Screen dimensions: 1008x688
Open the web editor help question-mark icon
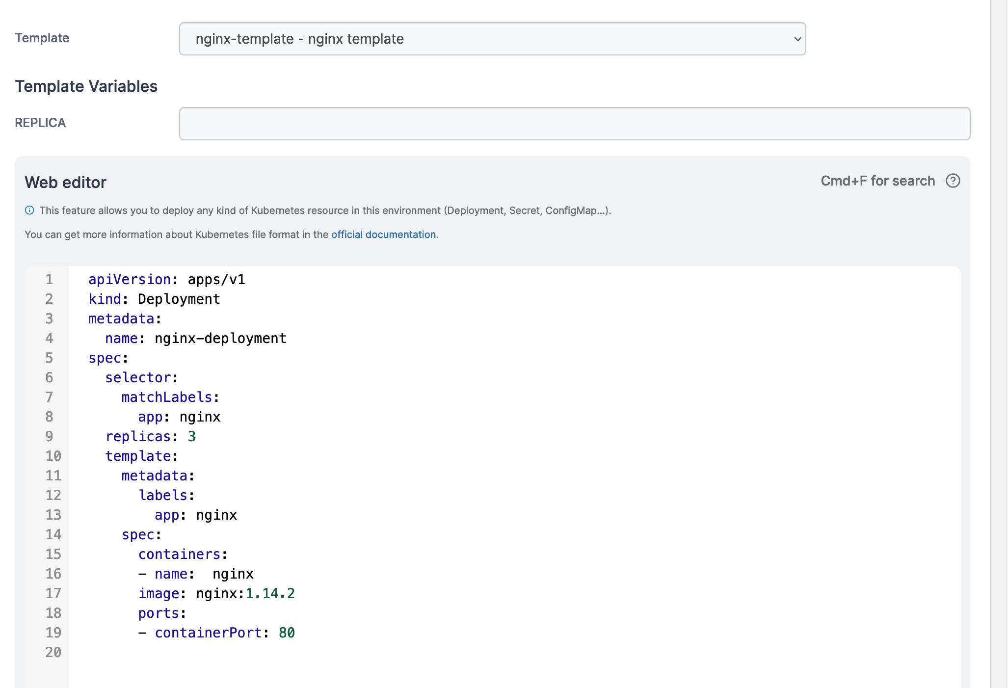point(953,181)
